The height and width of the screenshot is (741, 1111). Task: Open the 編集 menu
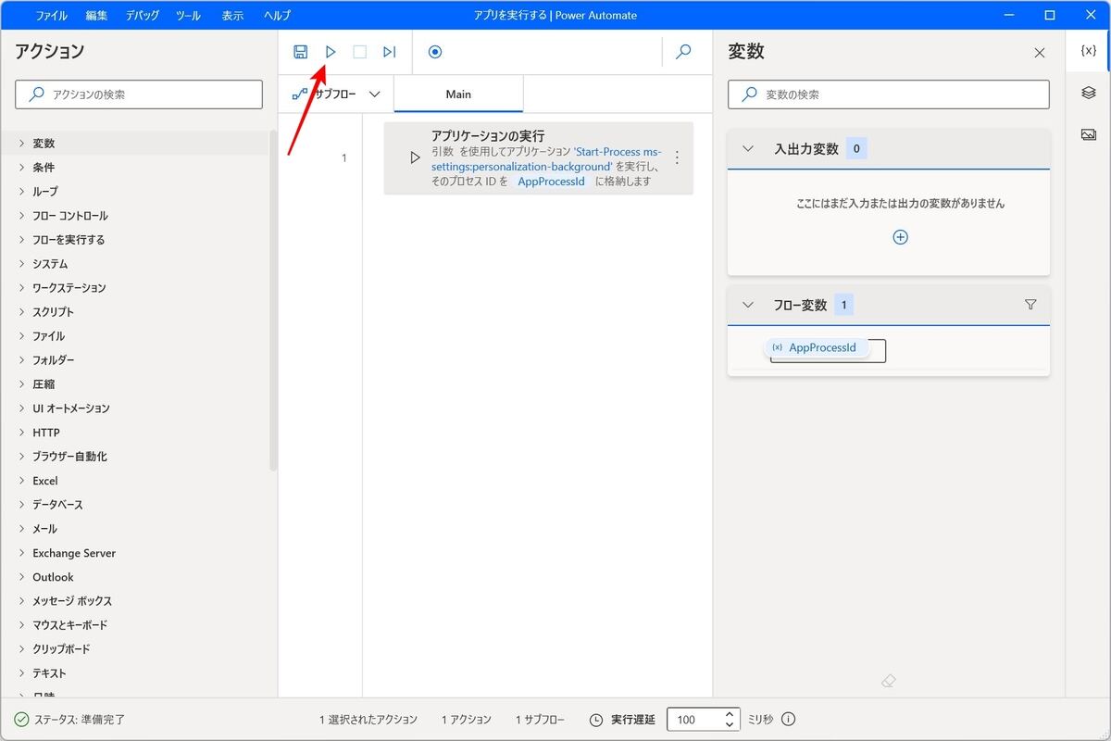coord(96,16)
